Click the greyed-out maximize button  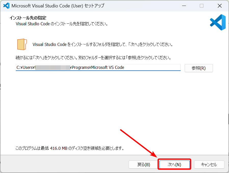[201, 6]
